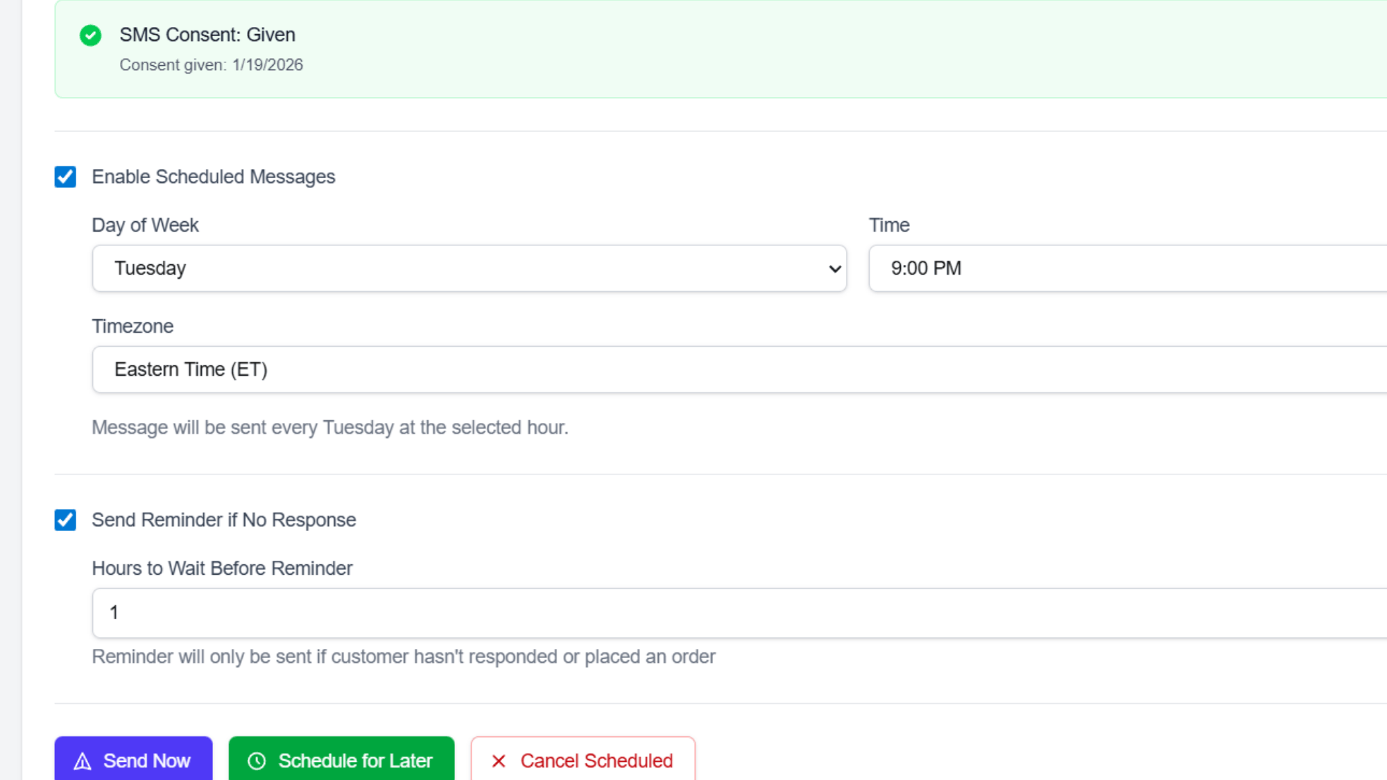Screen dimensions: 1387x780
Task: Click Schedule for Later
Action: pos(341,761)
